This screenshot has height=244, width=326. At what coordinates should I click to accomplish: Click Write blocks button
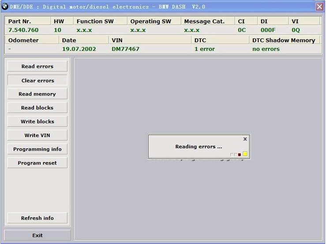37,122
